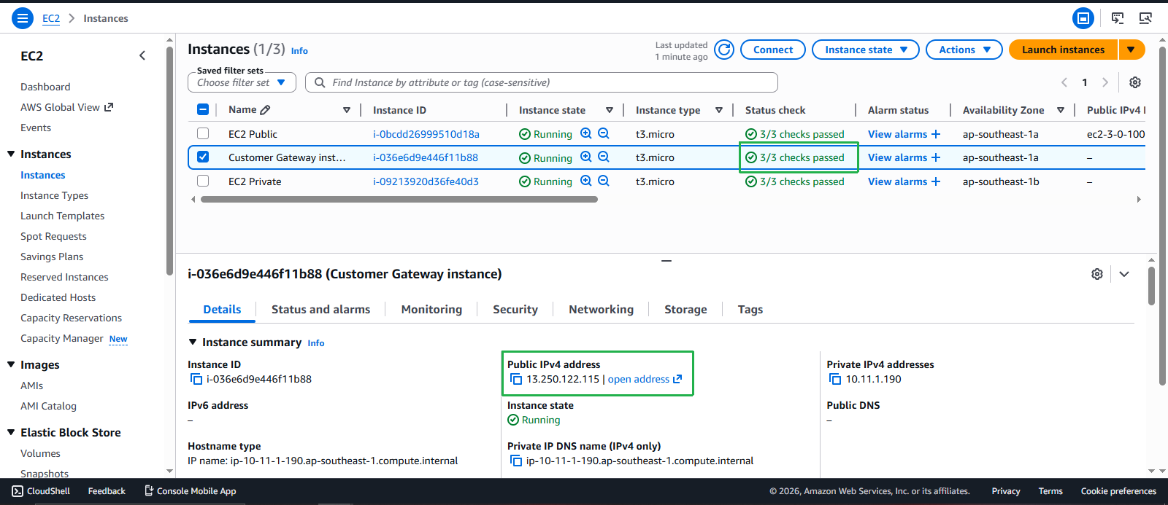Open Saved filter sets dropdown

click(x=242, y=82)
